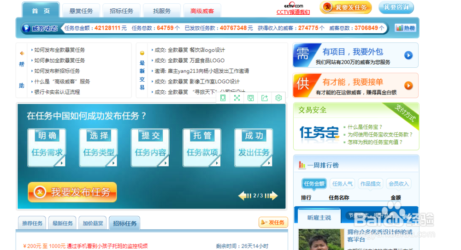
Task: Click the green 支付方式 corner ribbon
Action: (405, 113)
